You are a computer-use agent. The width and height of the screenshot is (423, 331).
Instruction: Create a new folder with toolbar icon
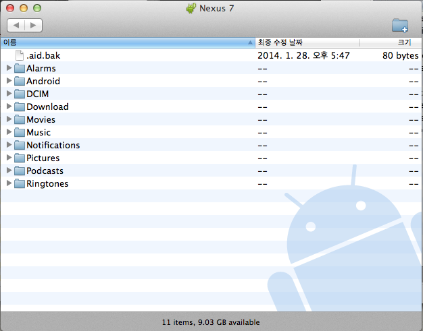pos(400,26)
